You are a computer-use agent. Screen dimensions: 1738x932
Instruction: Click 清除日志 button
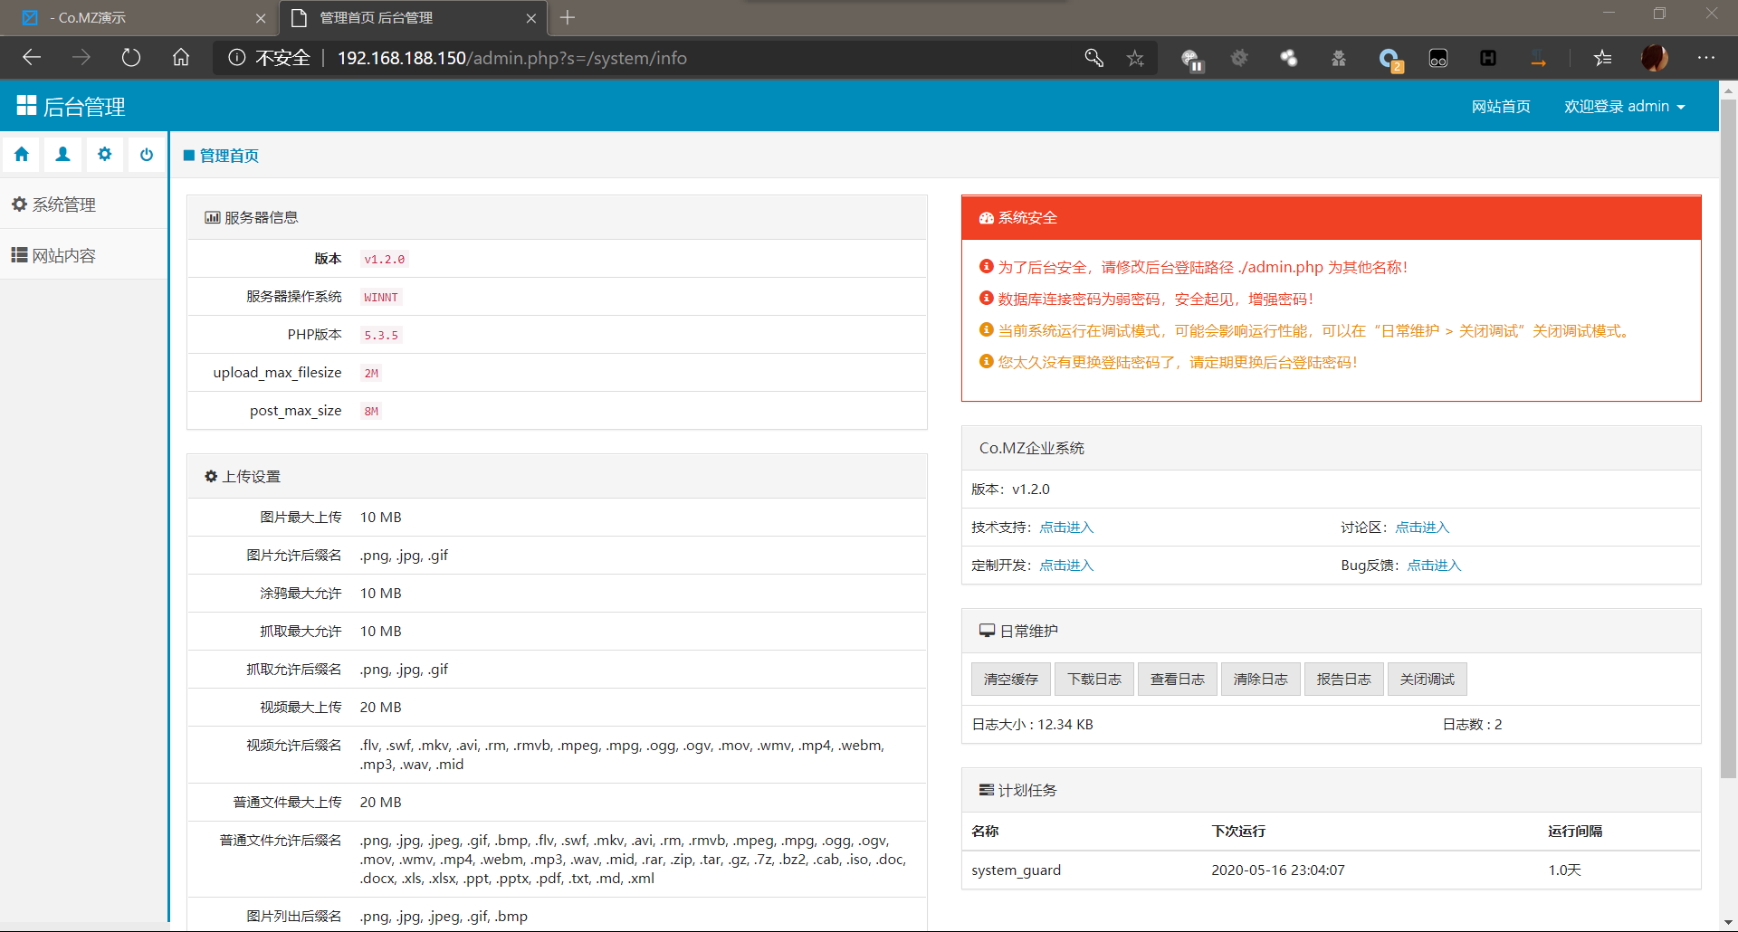(1261, 680)
